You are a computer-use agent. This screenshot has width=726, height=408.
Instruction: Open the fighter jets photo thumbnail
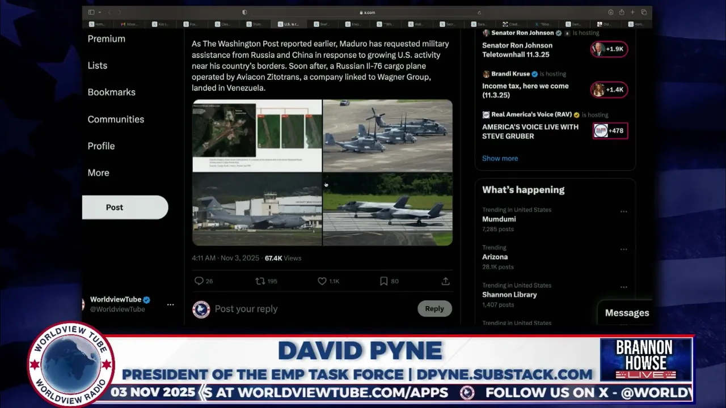(x=388, y=209)
